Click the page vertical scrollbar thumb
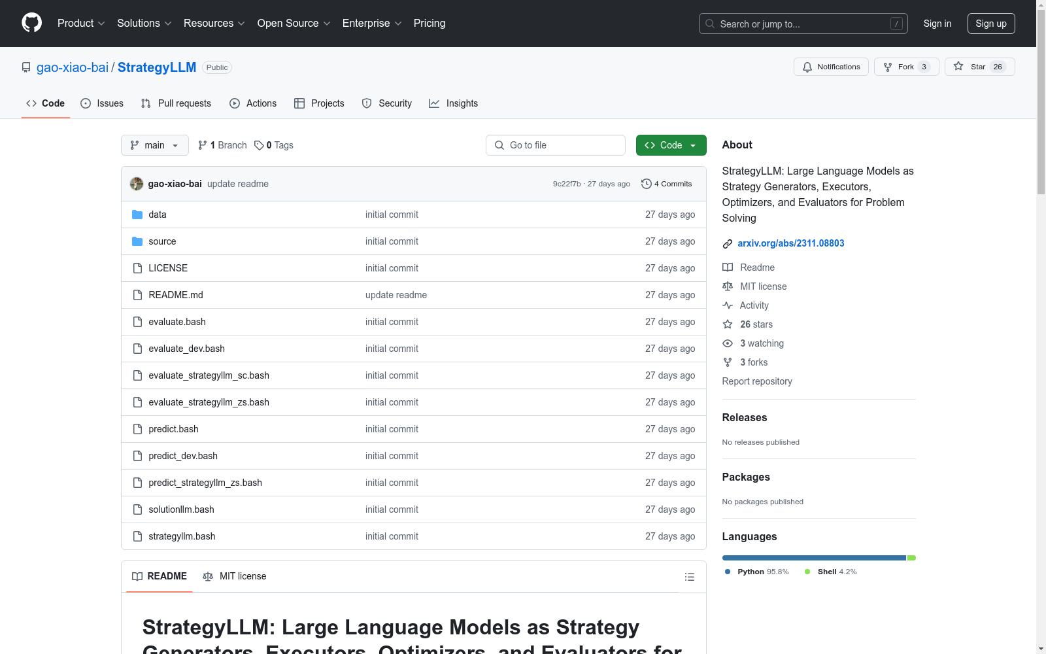The width and height of the screenshot is (1046, 654). pos(1041,101)
